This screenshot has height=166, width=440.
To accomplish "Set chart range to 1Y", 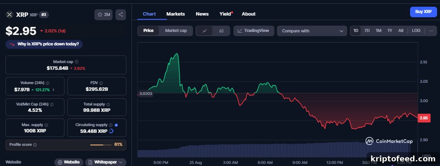I will [390, 31].
